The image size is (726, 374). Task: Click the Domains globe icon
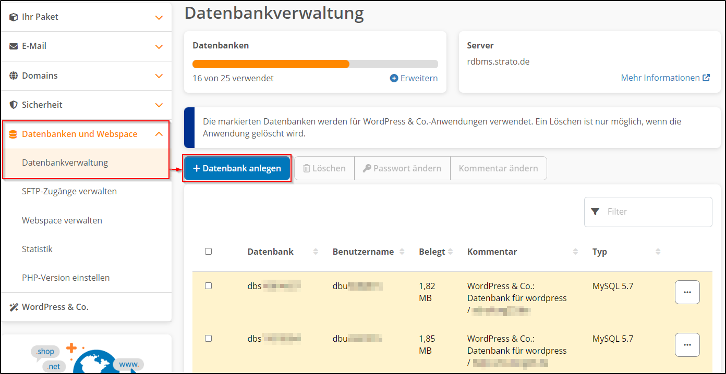[x=14, y=76]
